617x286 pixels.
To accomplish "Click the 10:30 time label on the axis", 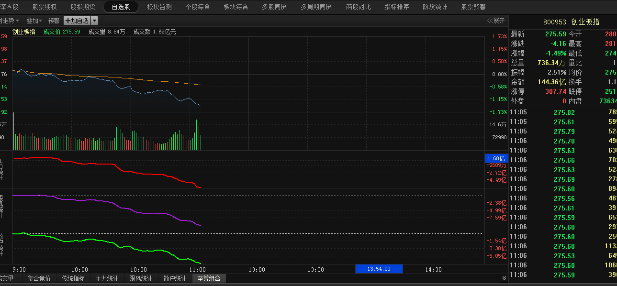I will point(139,270).
